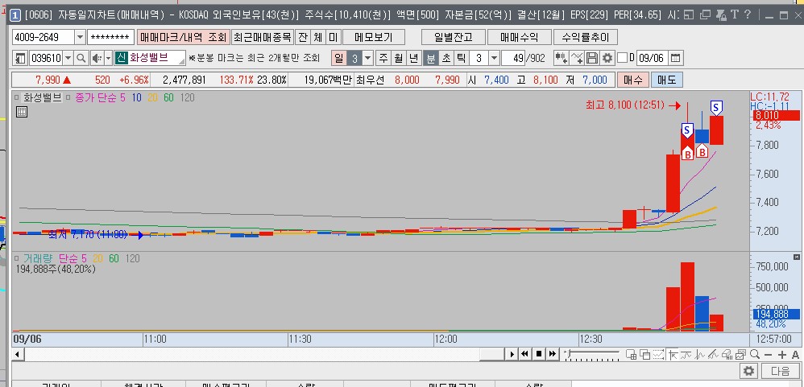The width and height of the screenshot is (804, 387).
Task: Click the chart replay play button
Action: point(512,354)
